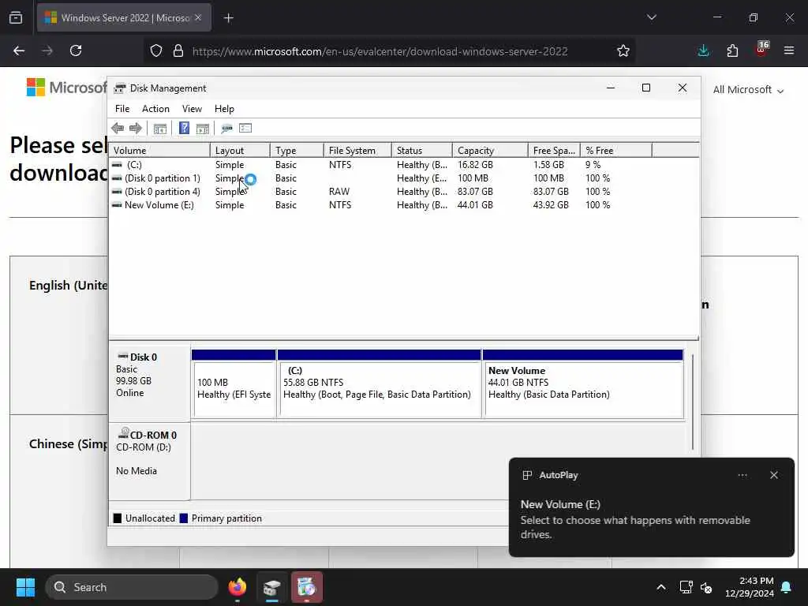Image resolution: width=808 pixels, height=606 pixels.
Task: Bookmark this page with the star icon
Action: coord(623,51)
